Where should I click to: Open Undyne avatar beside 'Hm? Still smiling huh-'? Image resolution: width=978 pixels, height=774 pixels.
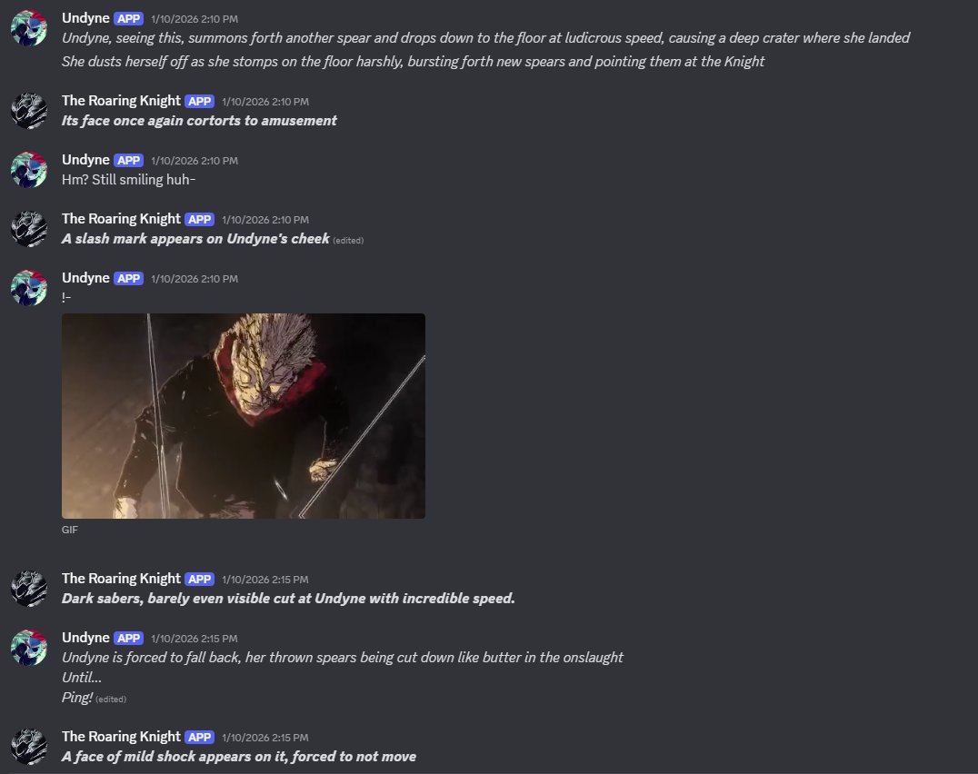click(29, 170)
